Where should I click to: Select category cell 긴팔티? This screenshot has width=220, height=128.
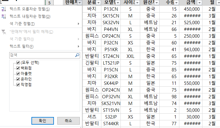click(x=92, y=63)
